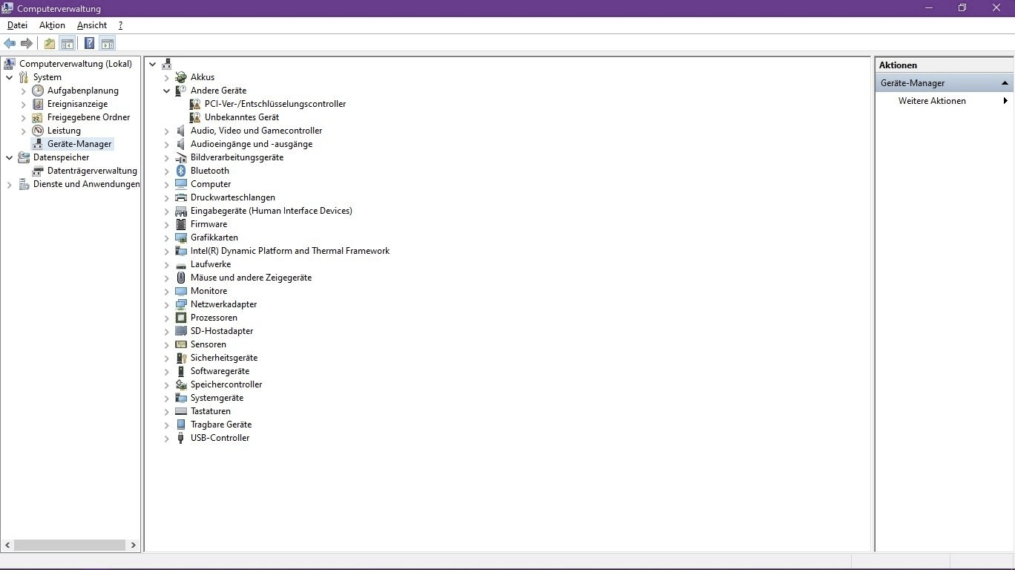Expand the Computer device category
The width and height of the screenshot is (1015, 570).
click(x=167, y=184)
